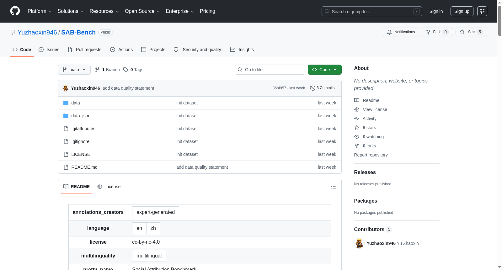Image resolution: width=502 pixels, height=270 pixels.
Task: Open the green Code dropdown button
Action: coord(325,70)
